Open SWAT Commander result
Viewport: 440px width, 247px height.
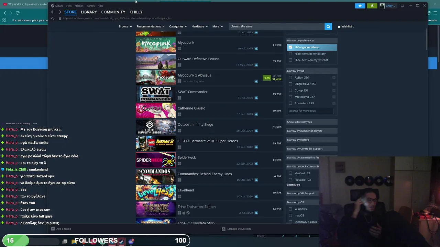click(209, 94)
